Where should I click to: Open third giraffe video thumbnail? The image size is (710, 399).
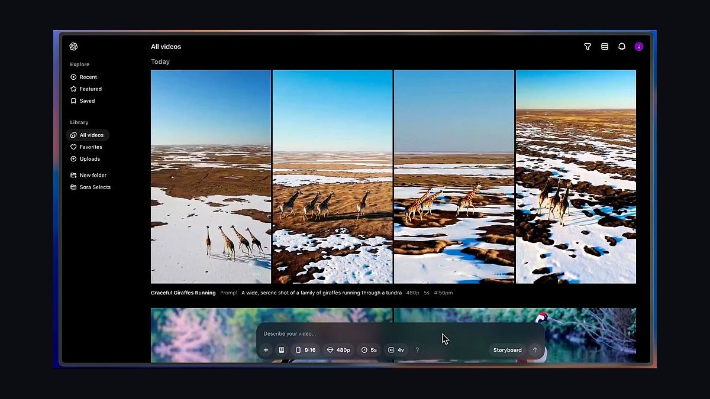click(x=454, y=177)
